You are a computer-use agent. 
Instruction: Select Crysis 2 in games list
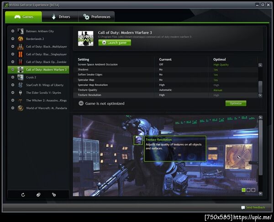coord(38,77)
